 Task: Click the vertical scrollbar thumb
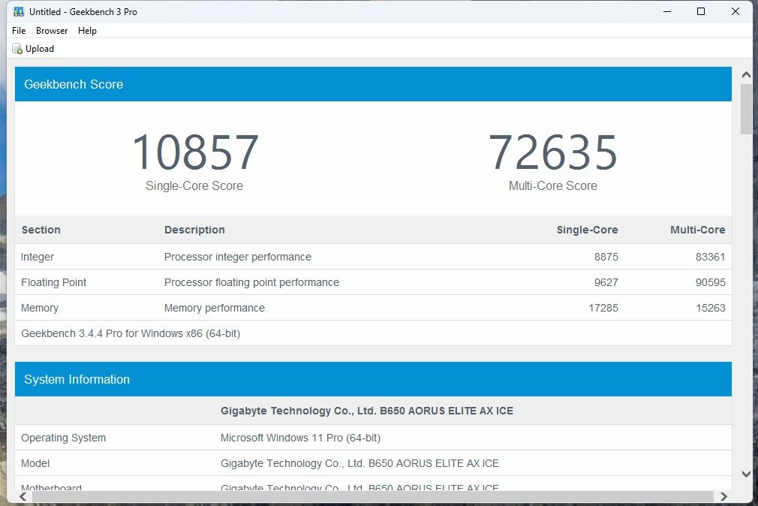click(x=746, y=109)
